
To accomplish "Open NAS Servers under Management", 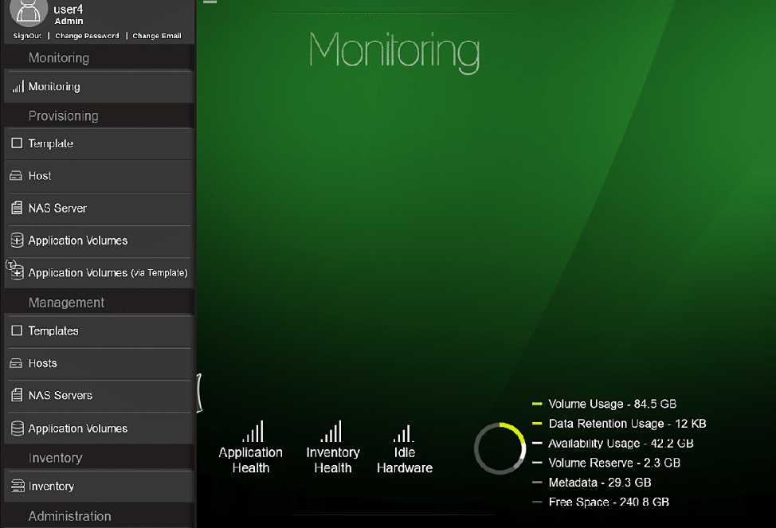I will coord(99,395).
